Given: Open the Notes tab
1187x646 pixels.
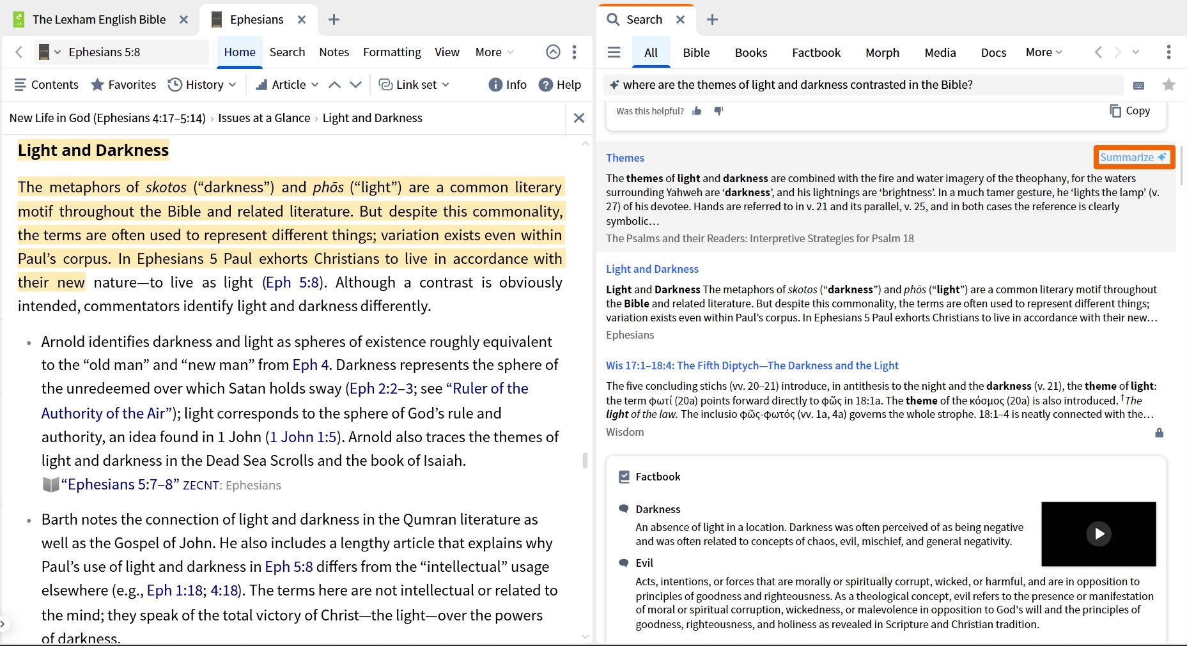Looking at the screenshot, I should tap(334, 52).
